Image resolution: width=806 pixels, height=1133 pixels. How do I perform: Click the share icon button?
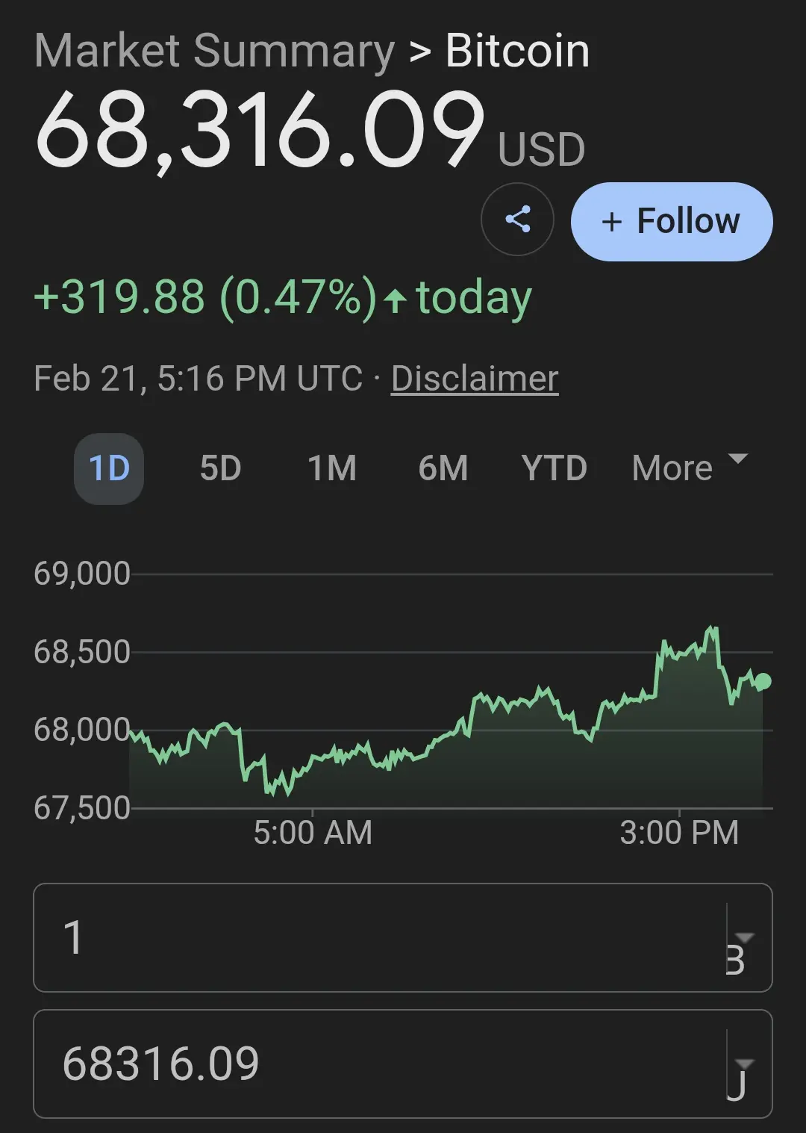point(517,220)
